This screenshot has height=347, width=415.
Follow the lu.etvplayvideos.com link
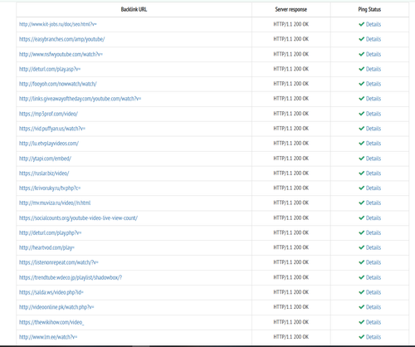(49, 144)
